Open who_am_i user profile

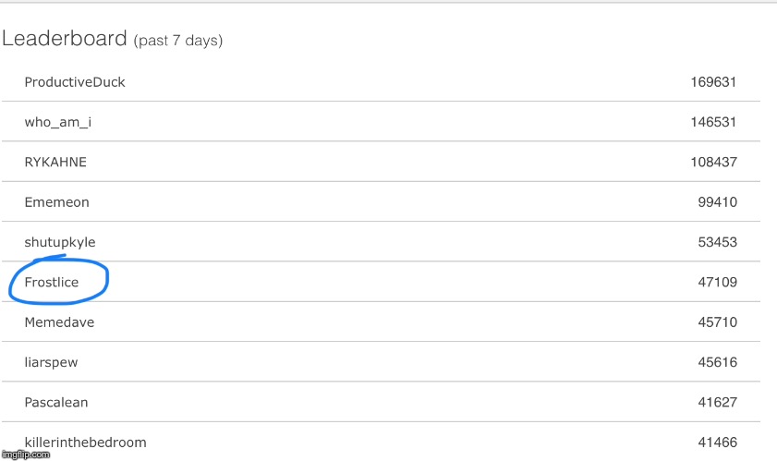click(58, 122)
